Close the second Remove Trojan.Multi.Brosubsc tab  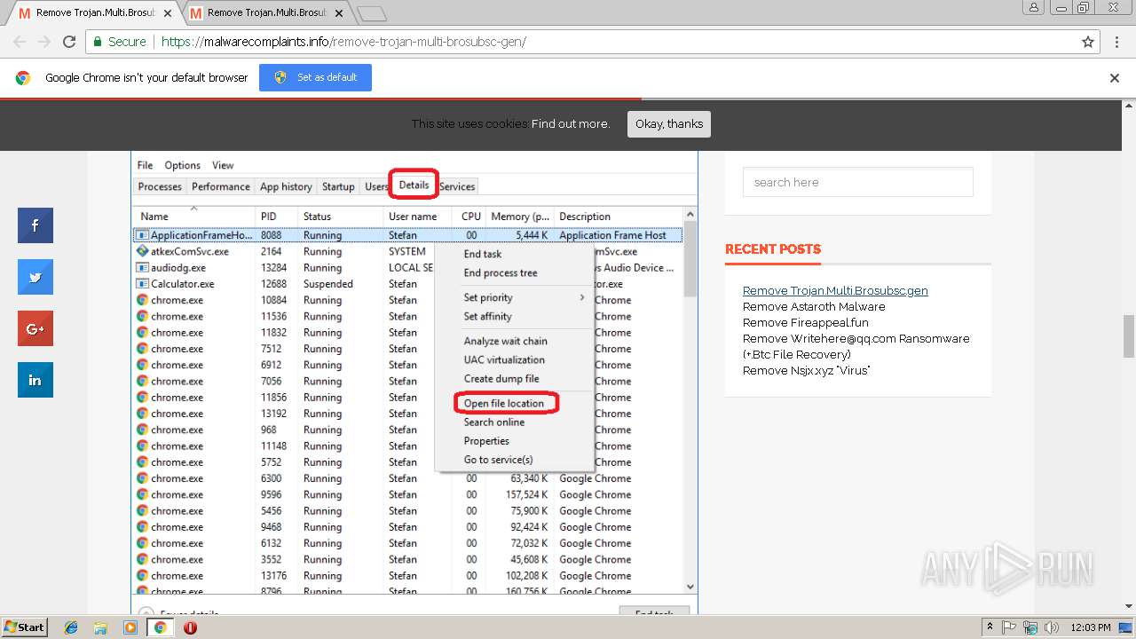click(340, 13)
